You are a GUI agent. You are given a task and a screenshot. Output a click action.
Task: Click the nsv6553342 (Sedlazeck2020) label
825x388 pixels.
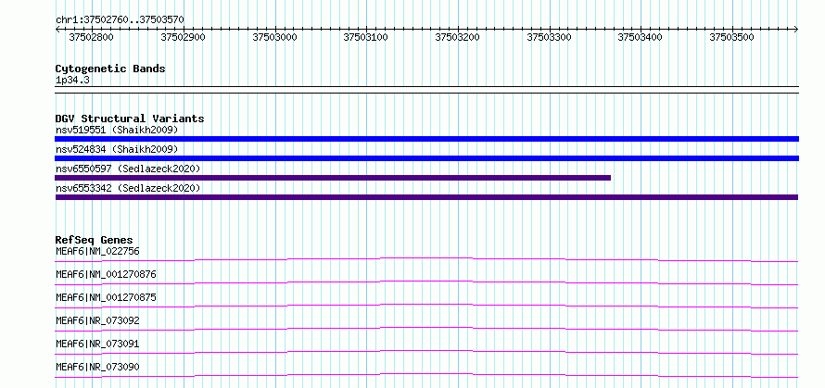(x=128, y=188)
